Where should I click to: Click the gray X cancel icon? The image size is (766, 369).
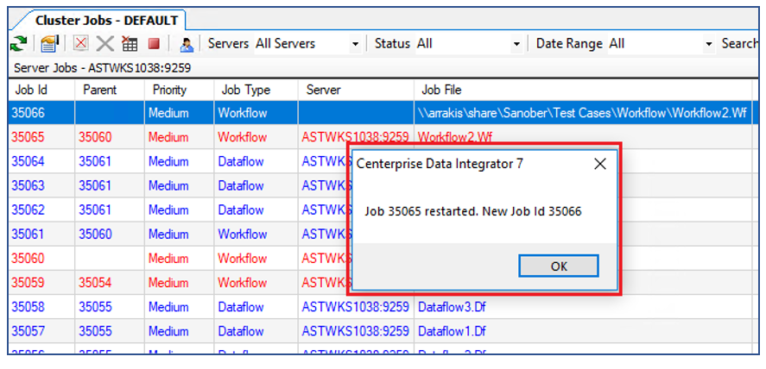tap(104, 44)
